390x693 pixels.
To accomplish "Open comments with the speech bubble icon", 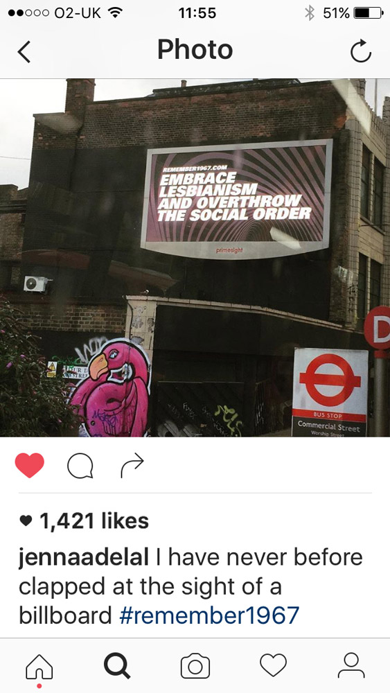I will pos(80,466).
